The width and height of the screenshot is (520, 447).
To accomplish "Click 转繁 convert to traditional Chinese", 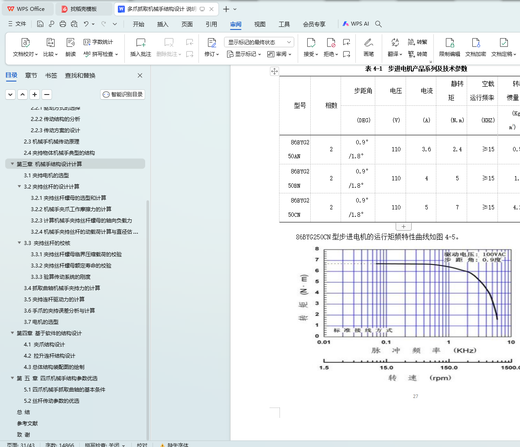I will [418, 42].
